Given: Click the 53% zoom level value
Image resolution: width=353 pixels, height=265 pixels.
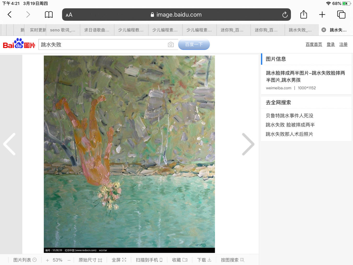Looking at the screenshot, I should pos(57,260).
